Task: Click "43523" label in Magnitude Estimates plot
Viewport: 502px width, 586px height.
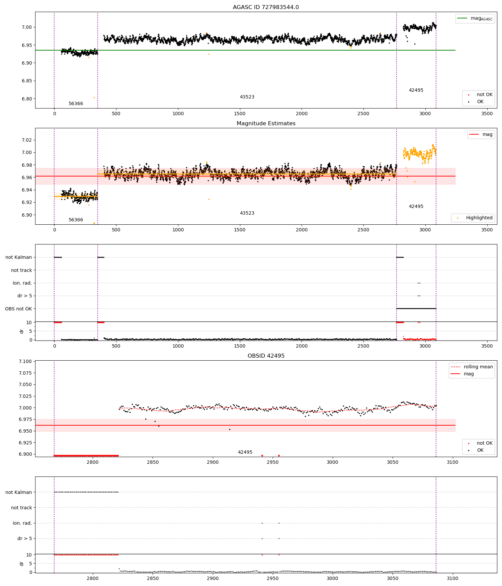Action: coord(247,213)
